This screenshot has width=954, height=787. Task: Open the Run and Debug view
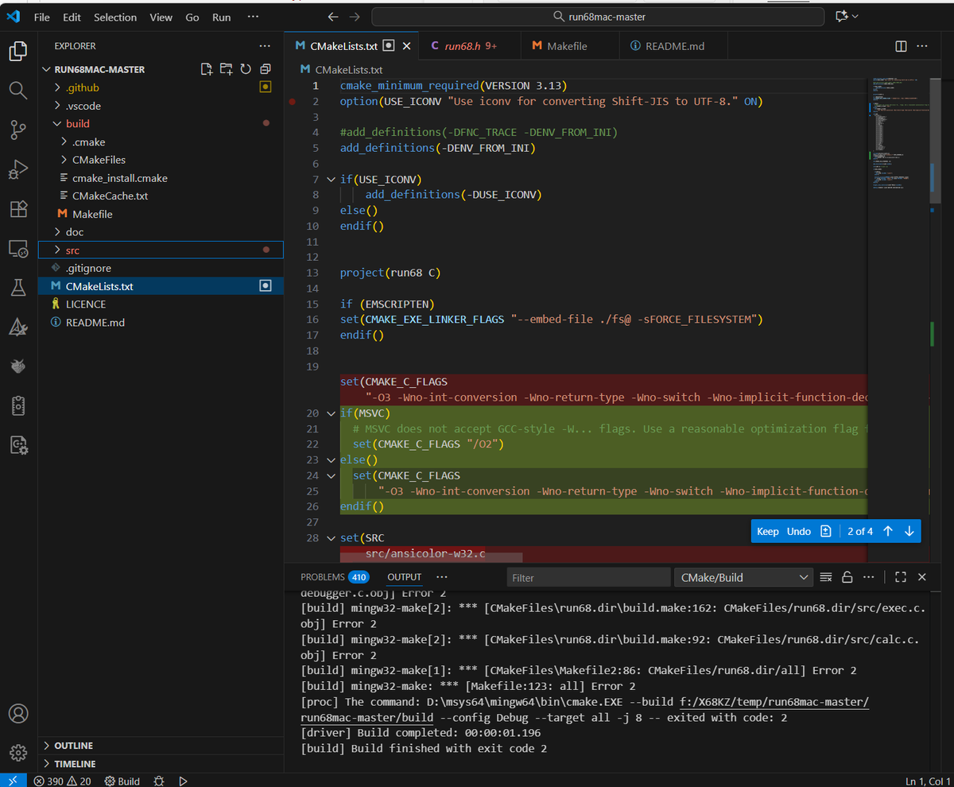point(18,169)
